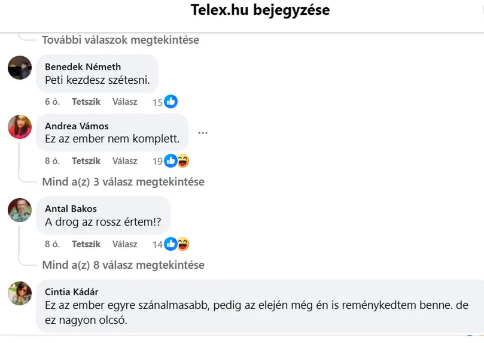Image resolution: width=484 pixels, height=343 pixels.
Task: Expand 'Mind a(z) 3 válasz megtekintése'
Action: [123, 181]
